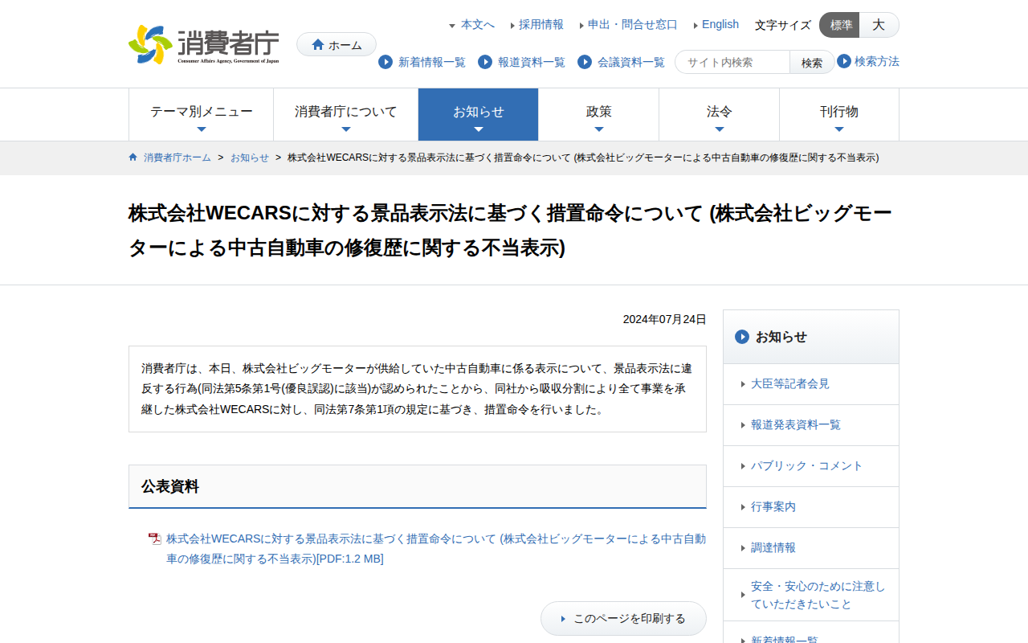The width and height of the screenshot is (1028, 643).
Task: Click the 文字サイズ label
Action: coord(783,25)
